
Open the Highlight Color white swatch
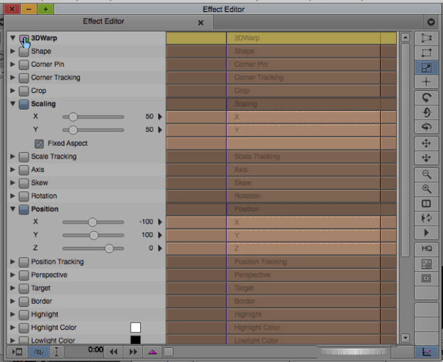pos(135,328)
